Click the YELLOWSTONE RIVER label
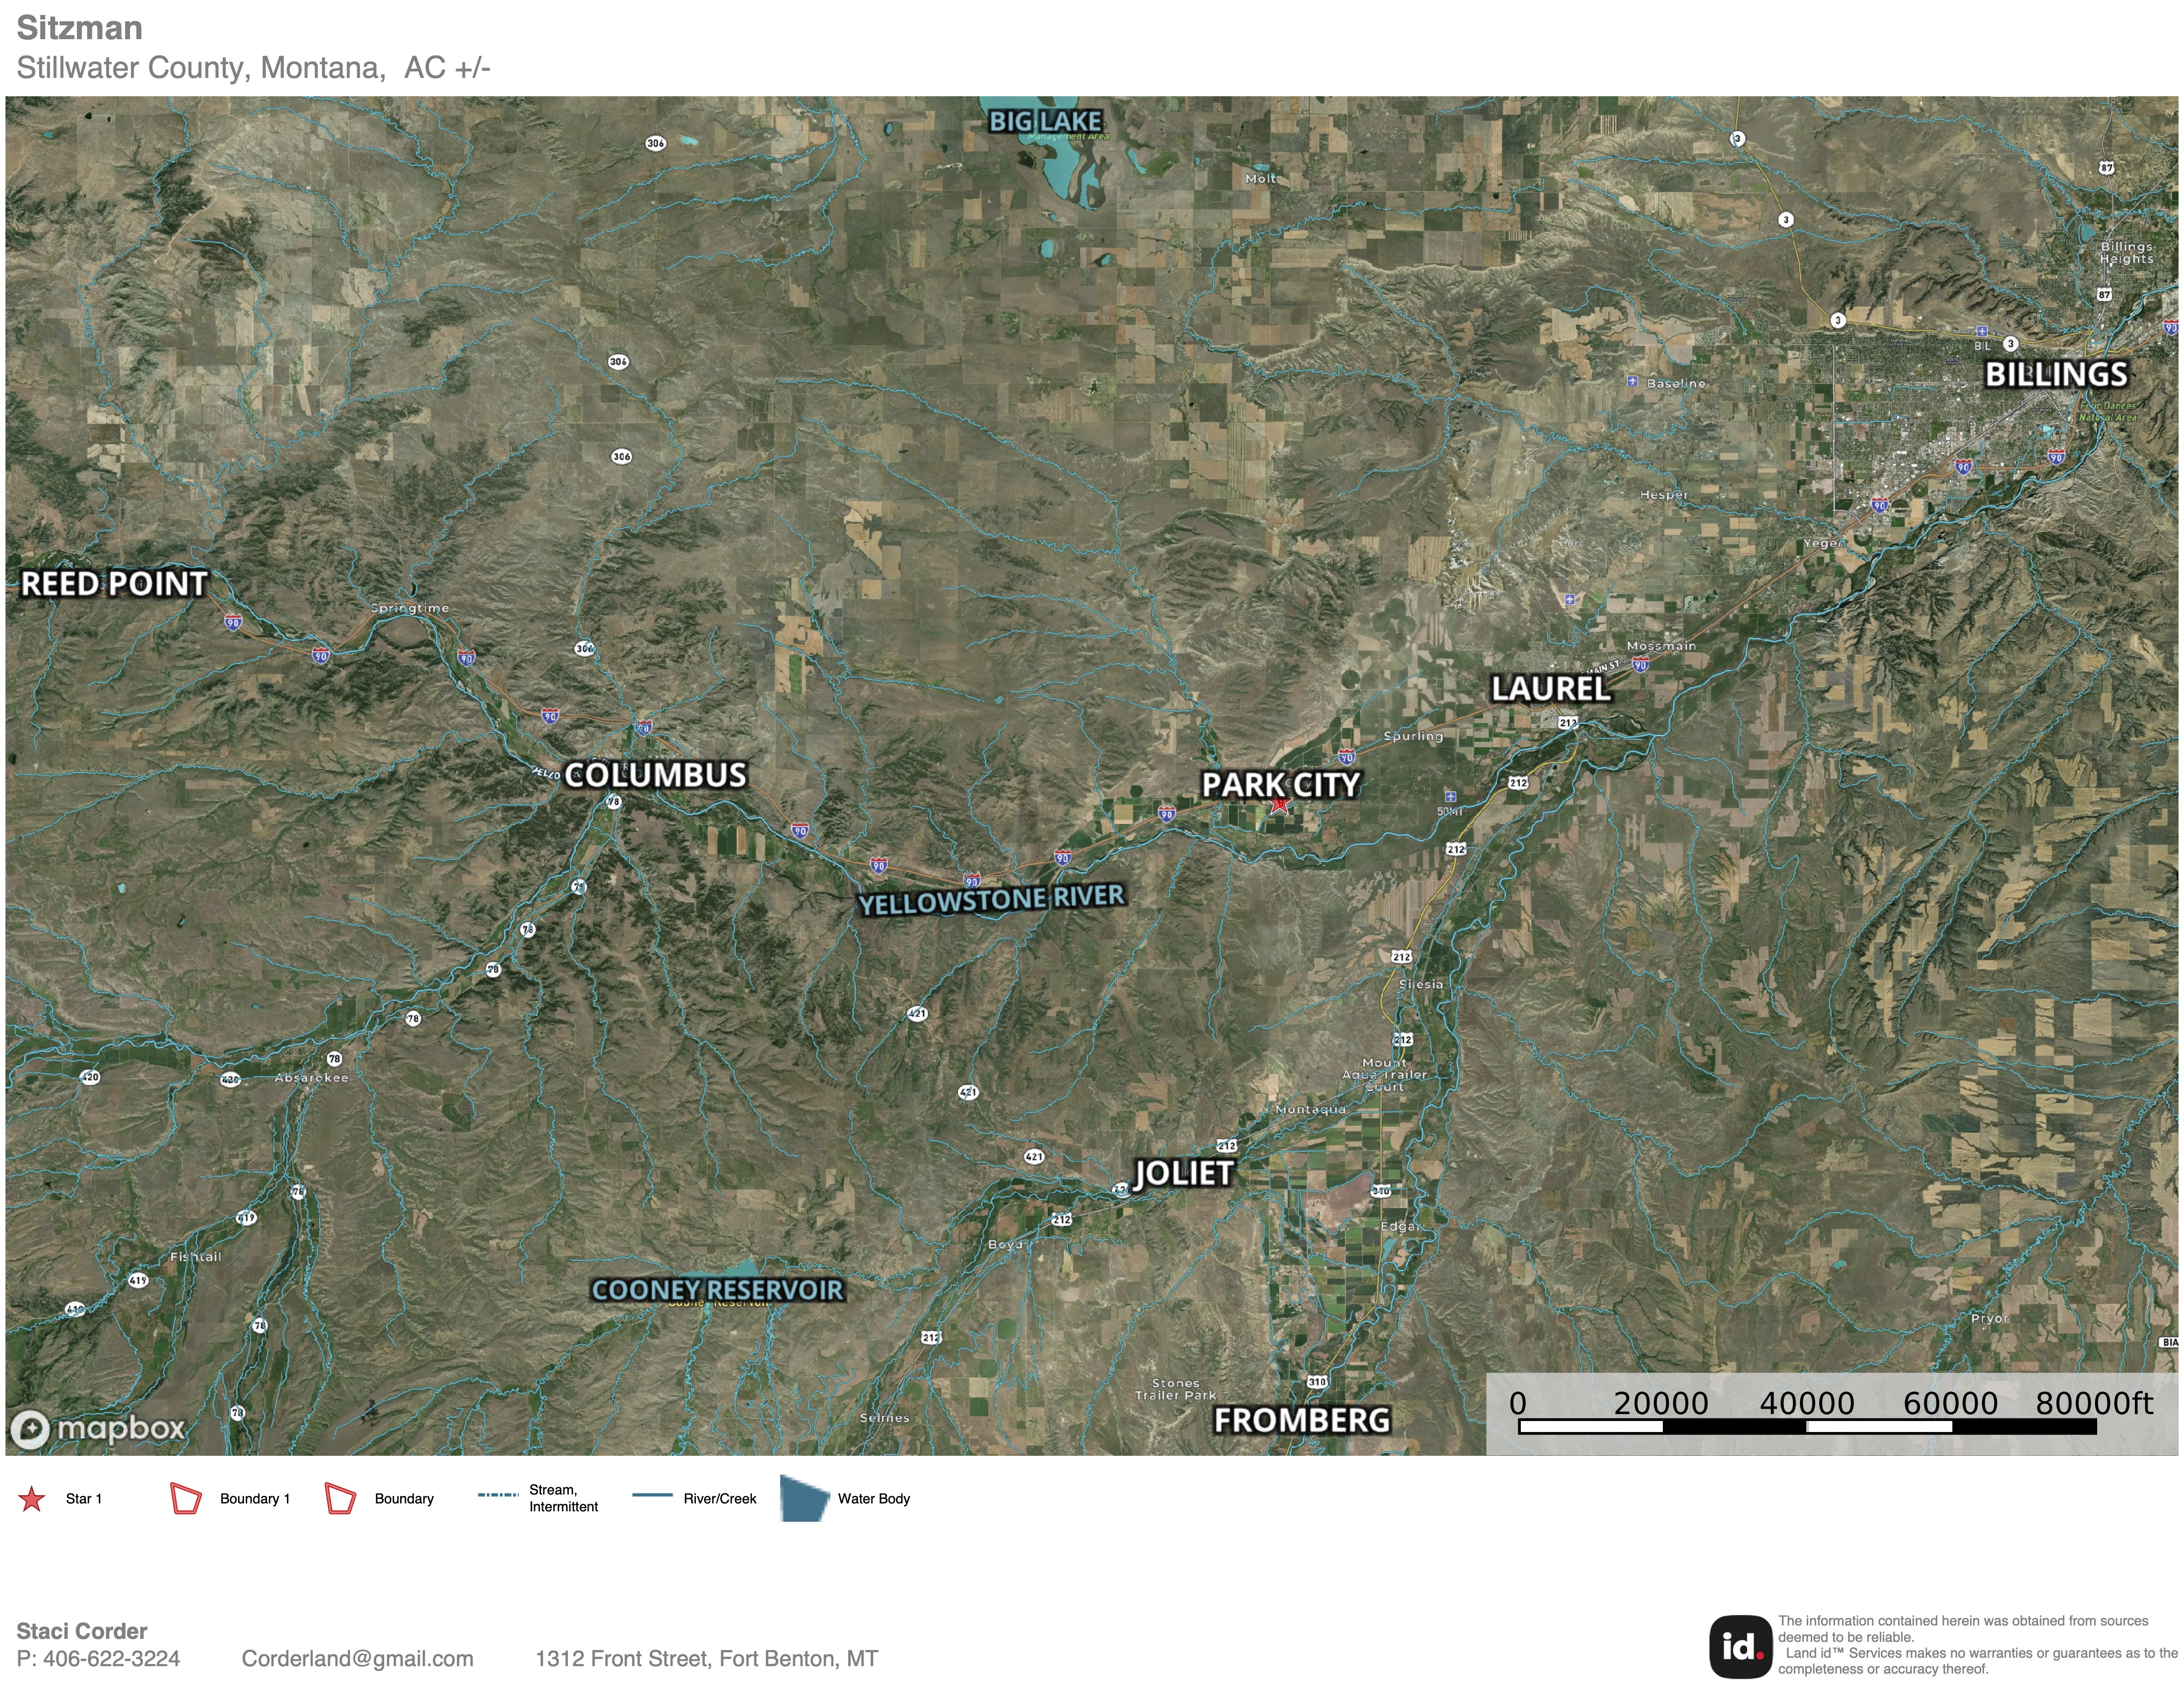 pos(991,900)
